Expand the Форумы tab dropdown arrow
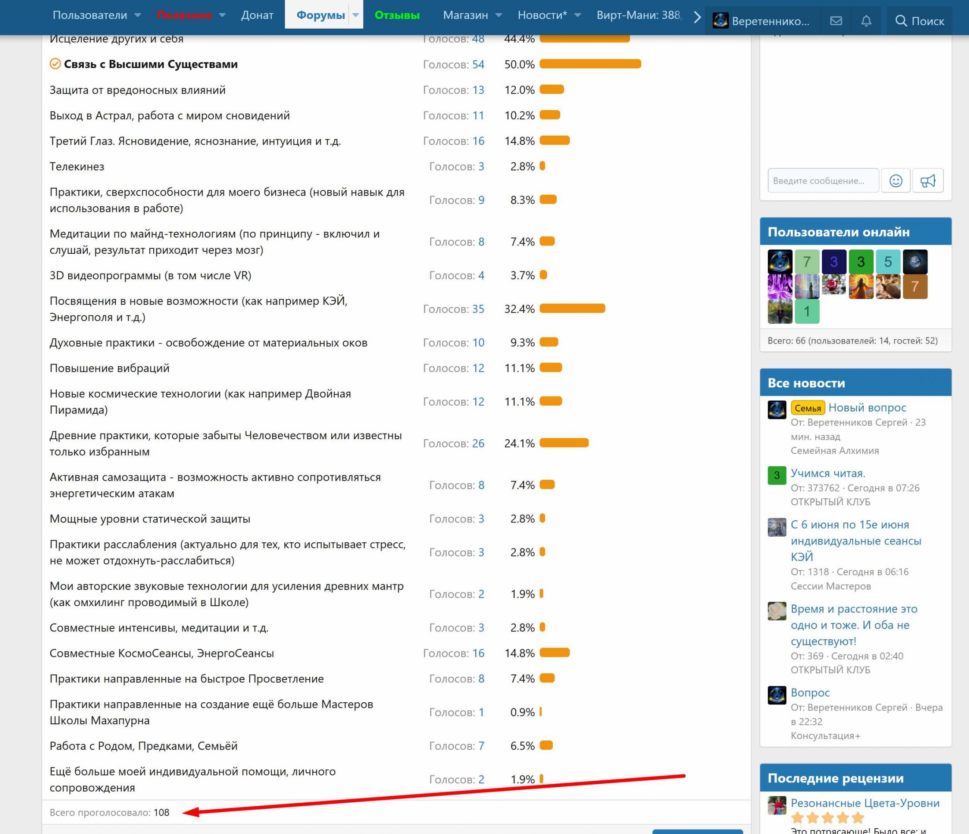969x834 pixels. (x=356, y=15)
